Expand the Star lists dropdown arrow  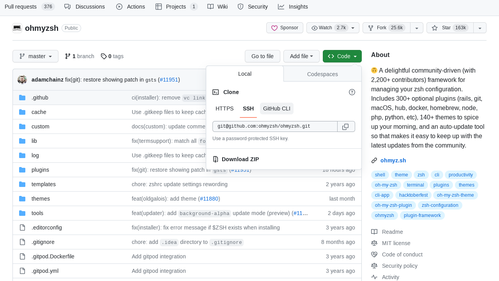pos(480,28)
